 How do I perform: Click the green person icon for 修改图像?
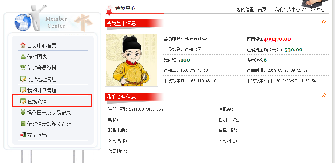(x=23, y=56)
